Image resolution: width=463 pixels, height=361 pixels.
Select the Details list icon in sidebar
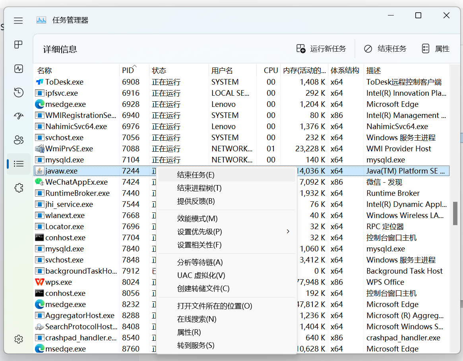pos(19,164)
